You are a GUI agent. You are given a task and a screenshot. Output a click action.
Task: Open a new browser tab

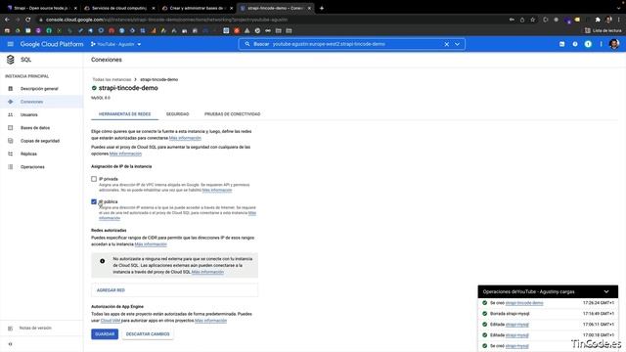pos(322,8)
